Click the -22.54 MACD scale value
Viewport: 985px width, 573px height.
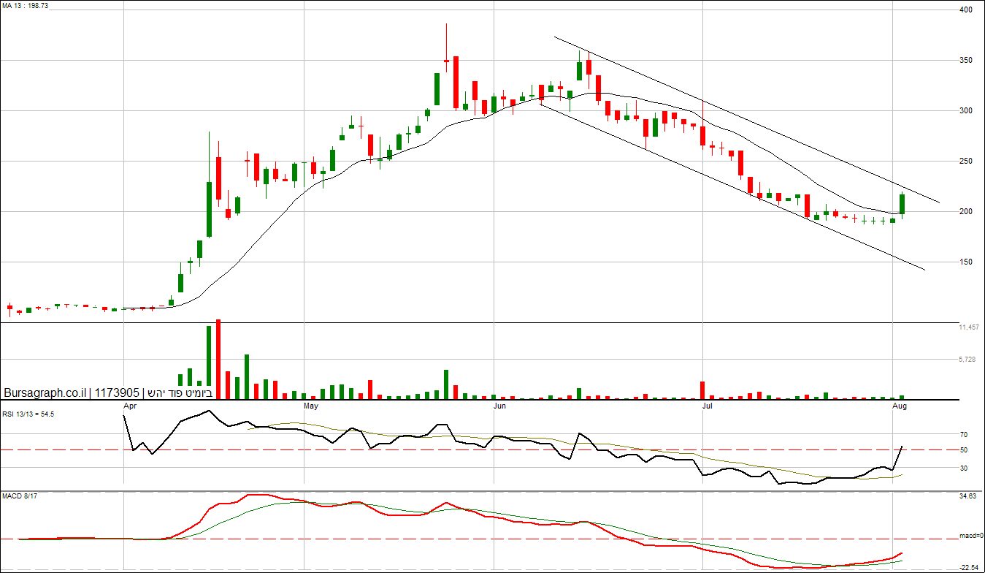click(968, 567)
